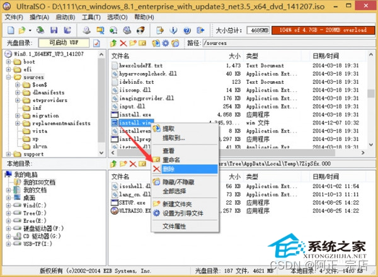This screenshot has width=378, height=277.
Task: Click the red X delete icon in disc pane
Action: pos(123,43)
